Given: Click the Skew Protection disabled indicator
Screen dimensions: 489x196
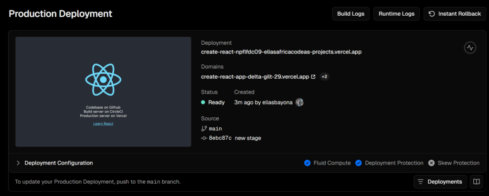Looking at the screenshot, I should [431, 163].
